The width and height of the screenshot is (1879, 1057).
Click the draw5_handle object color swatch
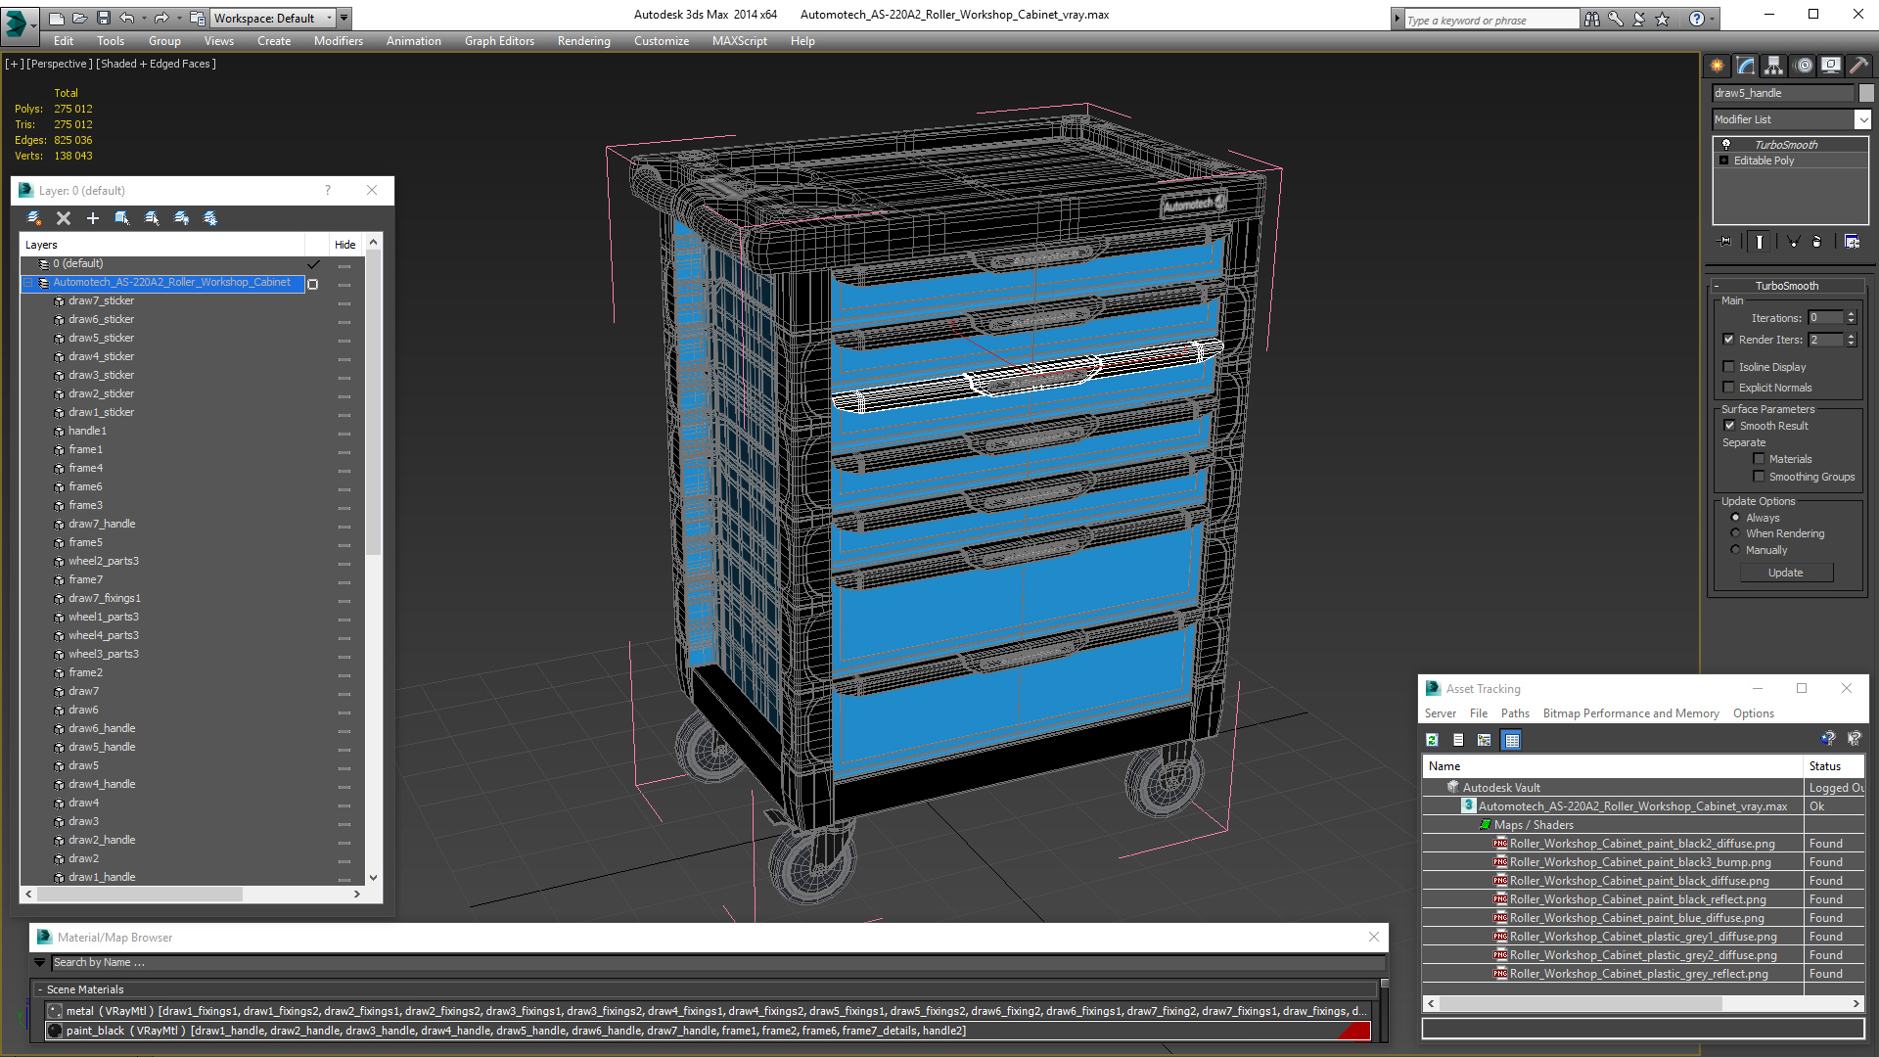(x=1866, y=93)
